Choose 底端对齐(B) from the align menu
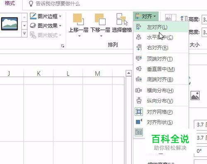Viewport: 207px width, 164px height. tap(161, 79)
